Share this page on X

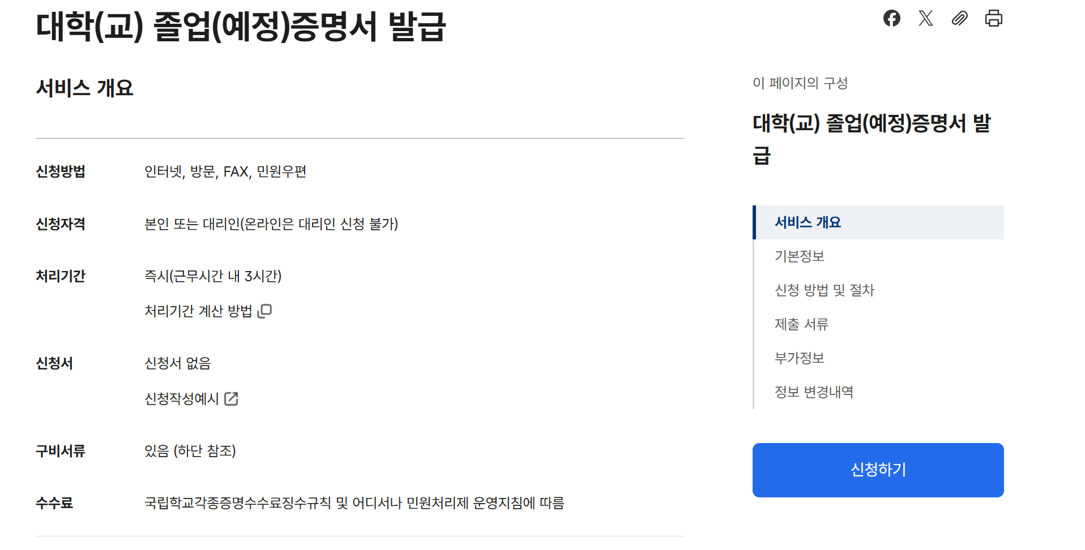pyautogui.click(x=926, y=19)
